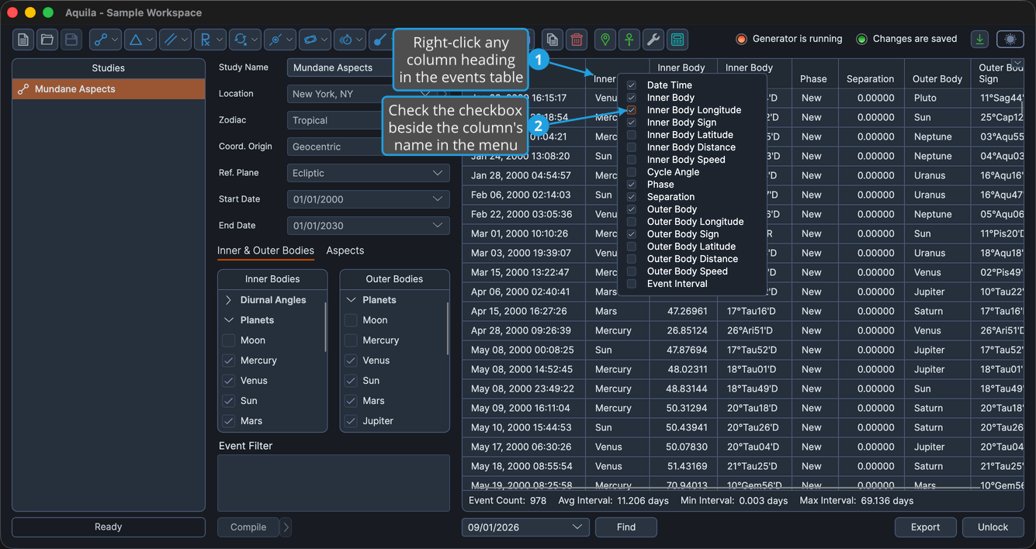The image size is (1036, 549).
Task: Open the Ref. Plane Ecliptic dropdown
Action: 369,173
